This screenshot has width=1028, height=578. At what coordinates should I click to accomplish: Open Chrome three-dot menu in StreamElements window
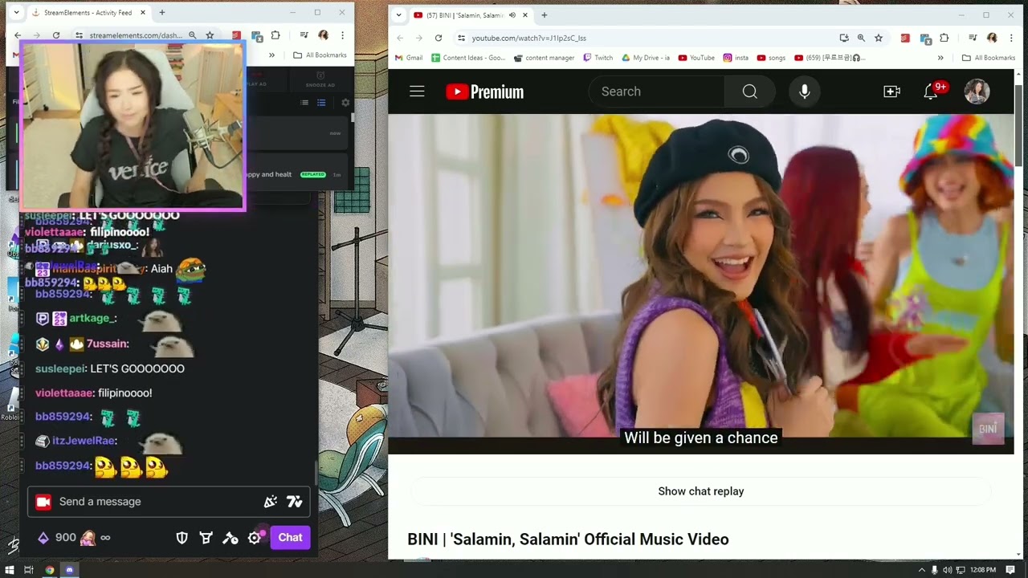click(342, 35)
